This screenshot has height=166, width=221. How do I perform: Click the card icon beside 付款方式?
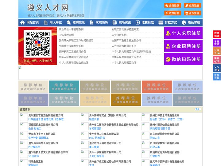(x=161, y=22)
